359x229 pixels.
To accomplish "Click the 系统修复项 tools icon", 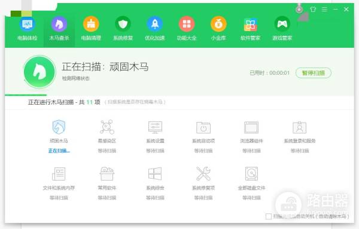I will (203, 173).
